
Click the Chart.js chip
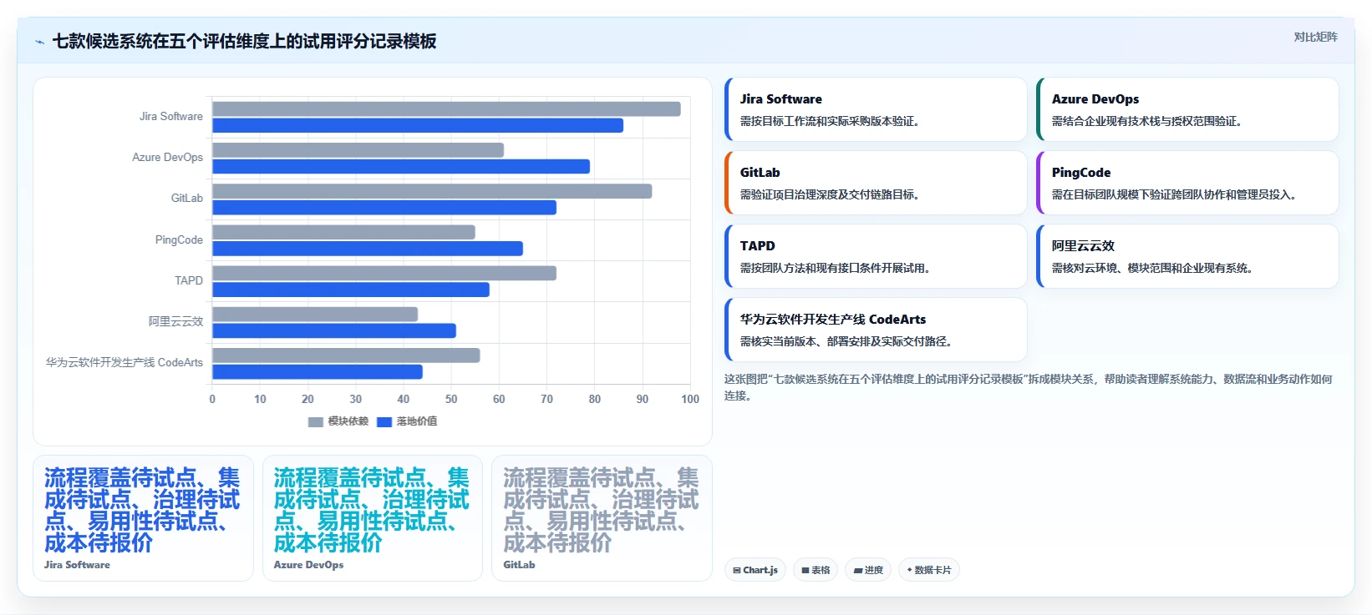tap(755, 570)
